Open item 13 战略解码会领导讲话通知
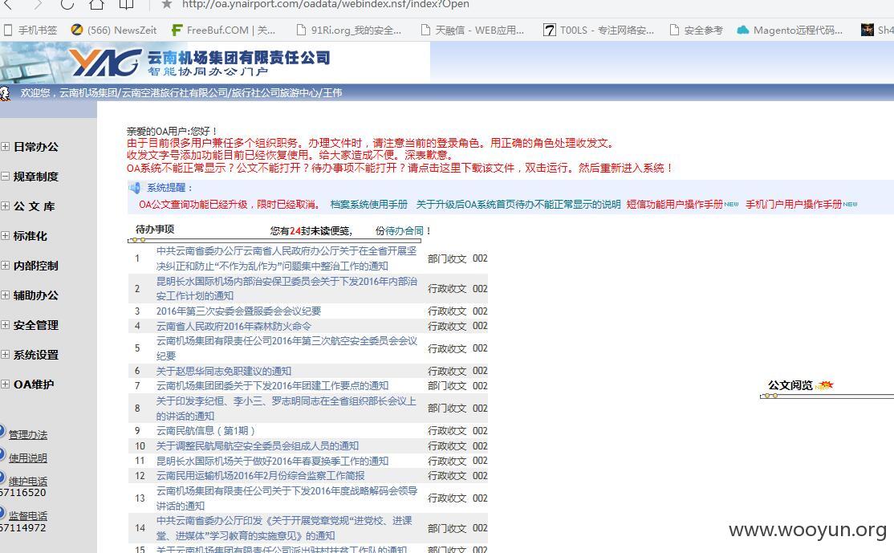This screenshot has height=553, width=894. point(286,498)
